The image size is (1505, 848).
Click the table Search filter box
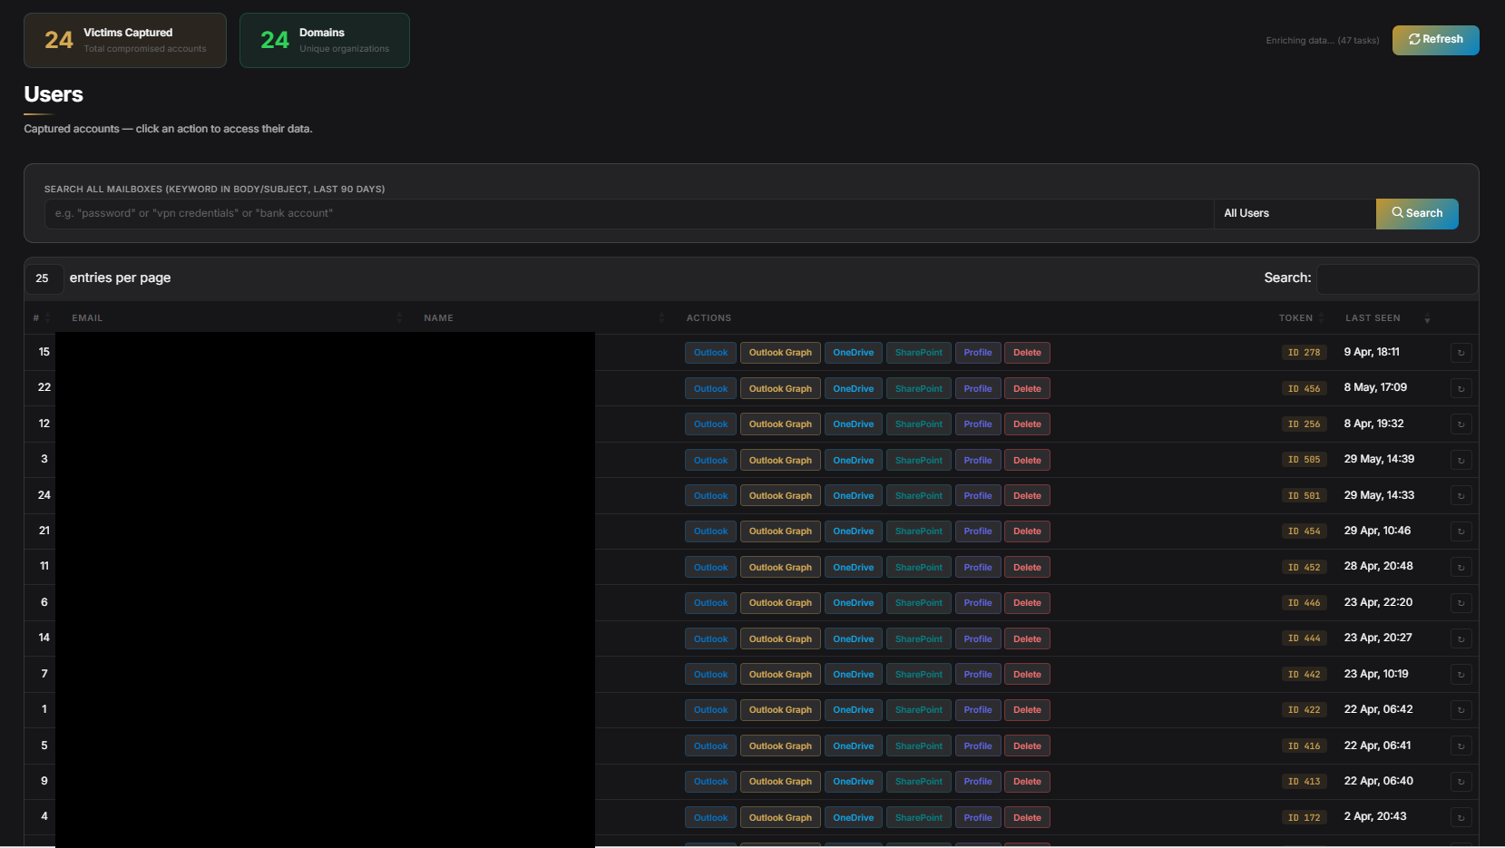pyautogui.click(x=1396, y=278)
